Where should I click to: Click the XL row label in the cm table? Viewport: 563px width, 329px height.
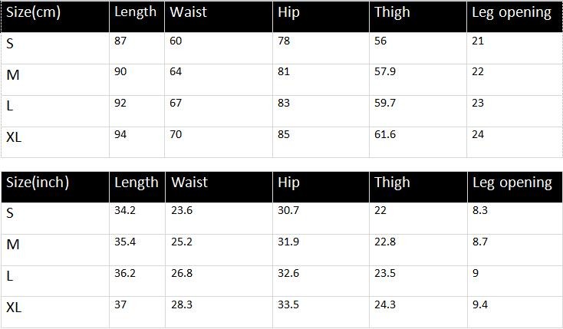14,137
